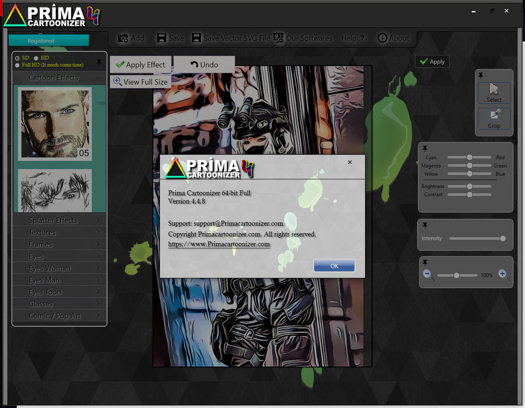525x408 pixels.
Task: Click the Undo button
Action: [204, 64]
